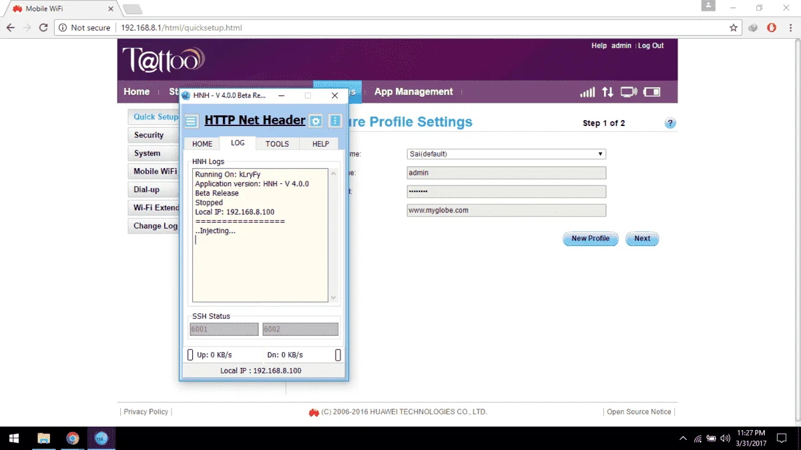
Task: Click the HNH title bar app icon
Action: pyautogui.click(x=186, y=95)
